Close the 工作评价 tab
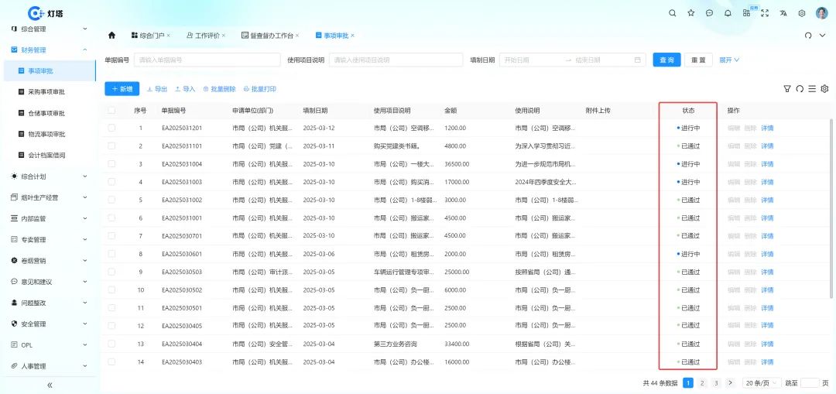This screenshot has width=836, height=394. [224, 35]
